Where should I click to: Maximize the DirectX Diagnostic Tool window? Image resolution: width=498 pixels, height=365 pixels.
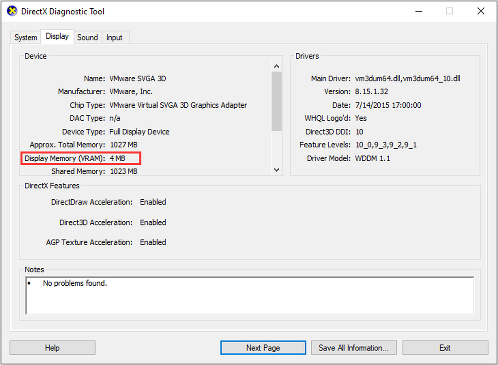[449, 11]
